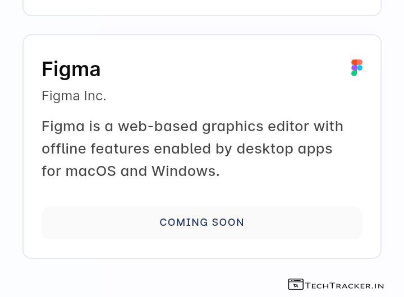Click the word COMING on the button
This screenshot has width=404, height=297.
pos(183,222)
